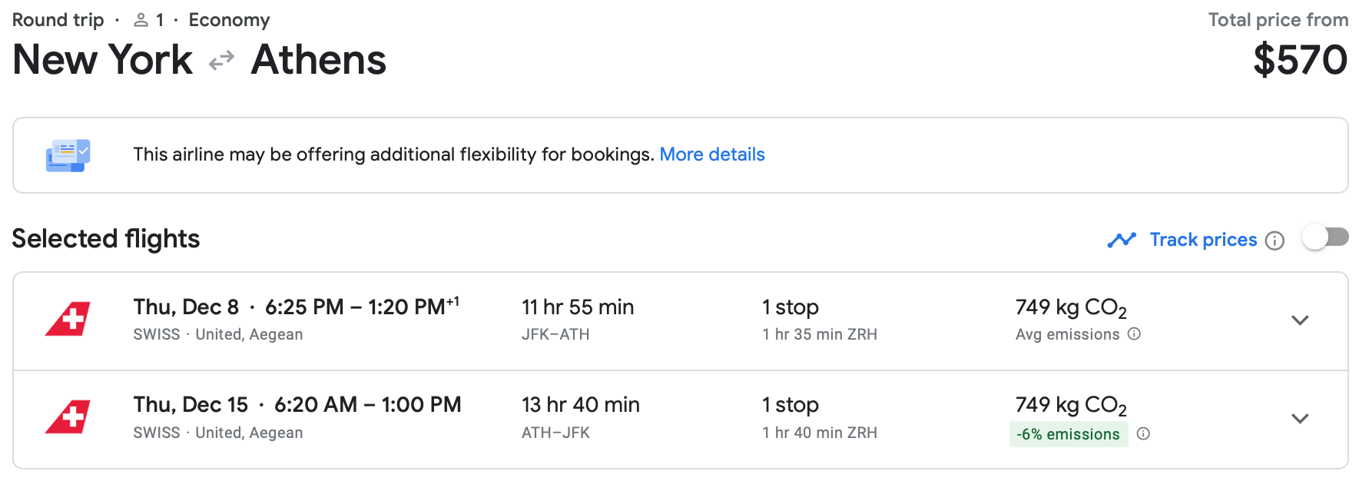The height and width of the screenshot is (481, 1369).
Task: Click the passenger count person icon
Action: tap(141, 21)
